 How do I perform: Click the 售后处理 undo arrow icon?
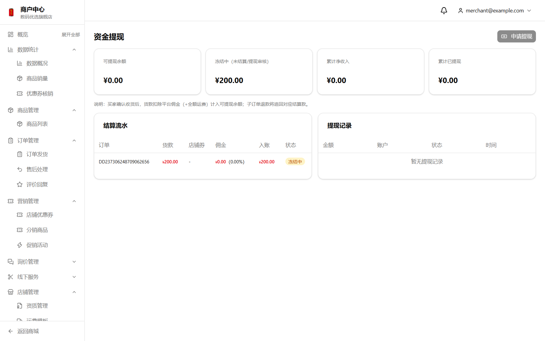(x=20, y=169)
